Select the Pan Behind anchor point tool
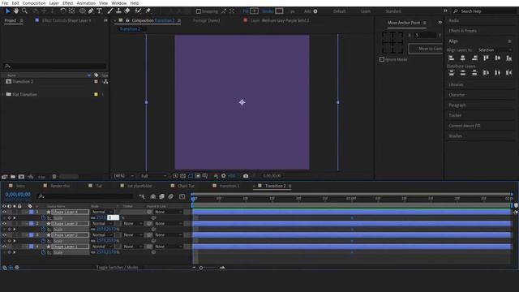The image size is (519, 292). pyautogui.click(x=71, y=11)
